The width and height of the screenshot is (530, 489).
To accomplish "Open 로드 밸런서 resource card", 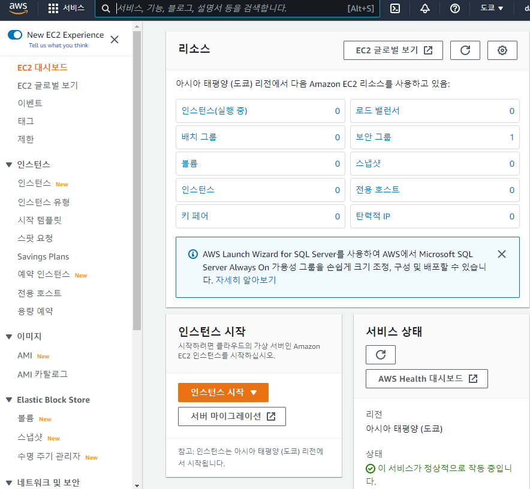I will point(435,111).
